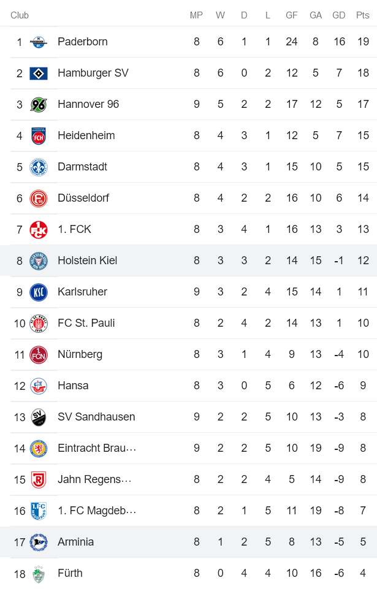The height and width of the screenshot is (594, 377).
Task: Click the SV Sandhausen team name
Action: pos(96,417)
